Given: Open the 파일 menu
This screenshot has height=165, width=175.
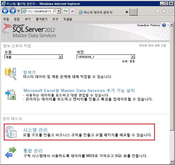Looking at the screenshot, I should (6, 19).
